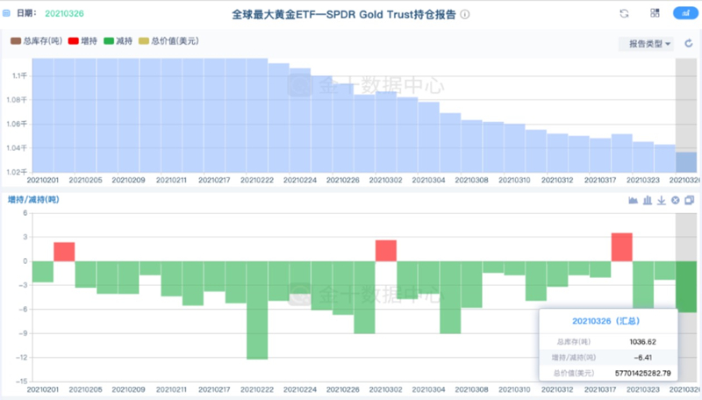Click the value -6.41 in the tooltip
Screen dimensions: 702x400
tap(643, 358)
